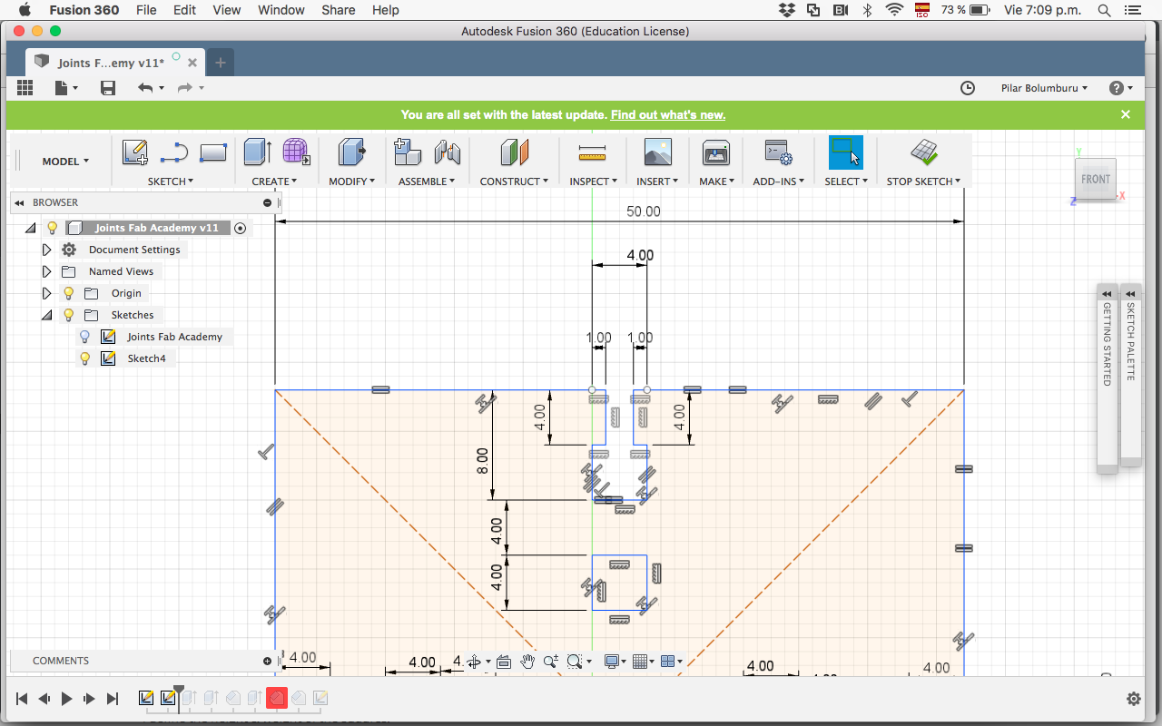Click the Save icon
Viewport: 1162px width, 726px height.
point(108,88)
